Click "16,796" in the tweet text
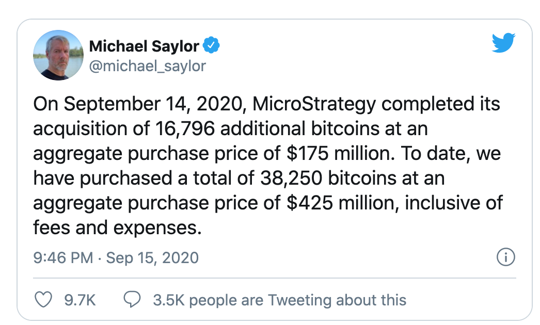Image resolution: width=540 pixels, height=325 pixels. tap(185, 129)
